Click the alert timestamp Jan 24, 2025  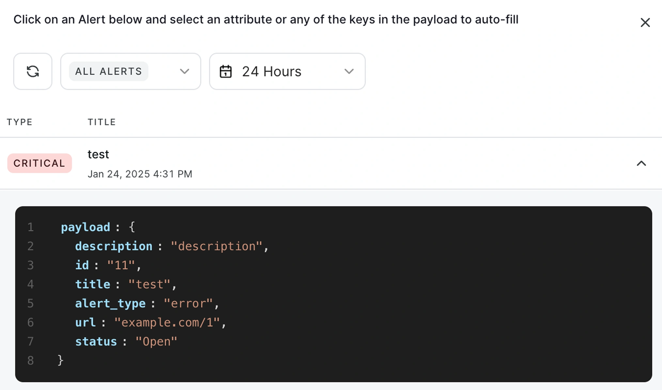pos(140,174)
